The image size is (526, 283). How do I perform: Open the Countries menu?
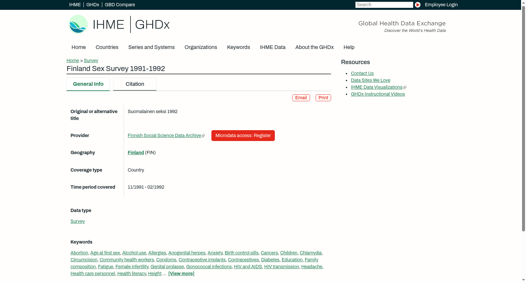tap(107, 47)
